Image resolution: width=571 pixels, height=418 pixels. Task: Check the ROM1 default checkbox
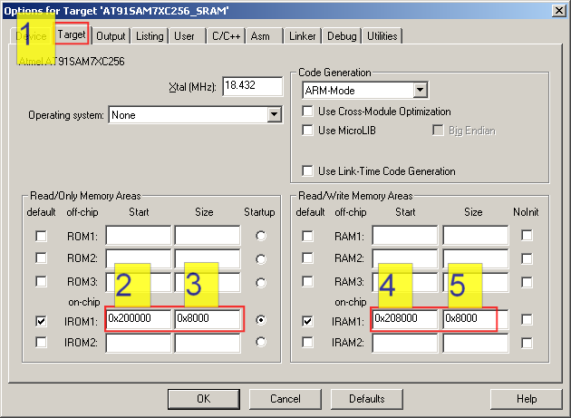41,236
